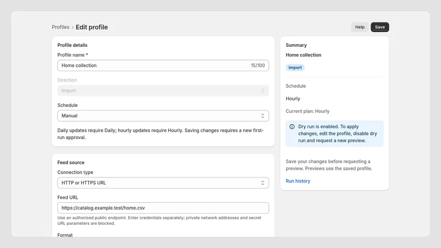Open the Help button
The image size is (441, 248).
[360, 27]
